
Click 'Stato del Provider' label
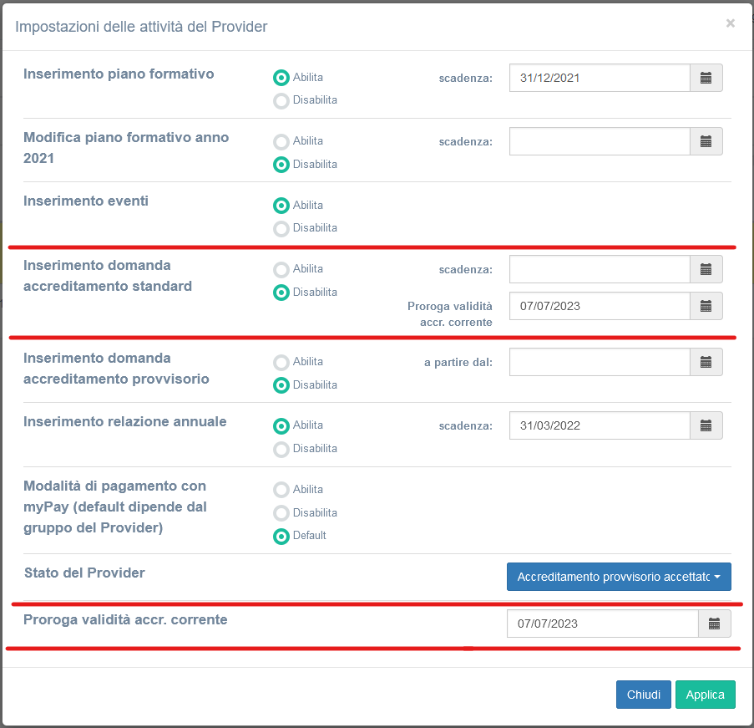[x=84, y=573]
